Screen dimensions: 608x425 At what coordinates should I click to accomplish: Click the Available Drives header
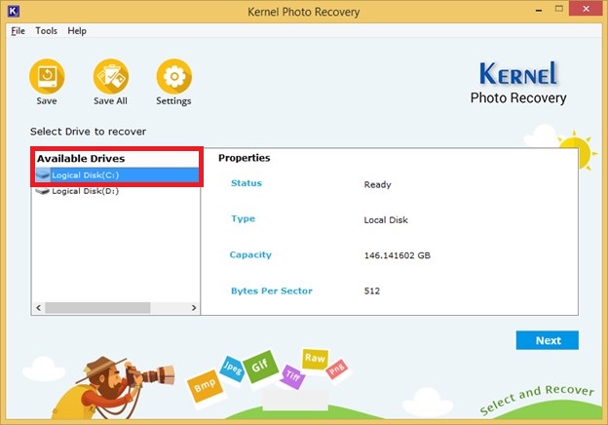click(x=81, y=158)
